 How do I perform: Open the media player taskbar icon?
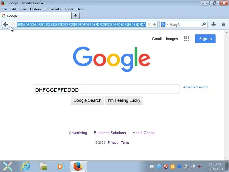(x=60, y=166)
